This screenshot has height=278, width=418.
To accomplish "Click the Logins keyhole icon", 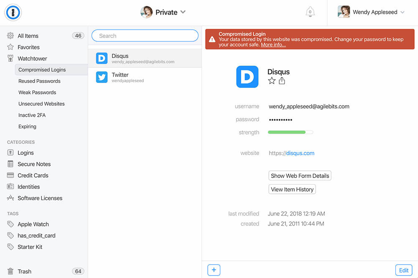I will point(10,153).
